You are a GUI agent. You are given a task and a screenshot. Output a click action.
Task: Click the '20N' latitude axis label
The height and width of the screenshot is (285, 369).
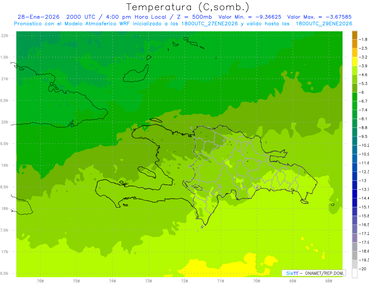[5, 122]
